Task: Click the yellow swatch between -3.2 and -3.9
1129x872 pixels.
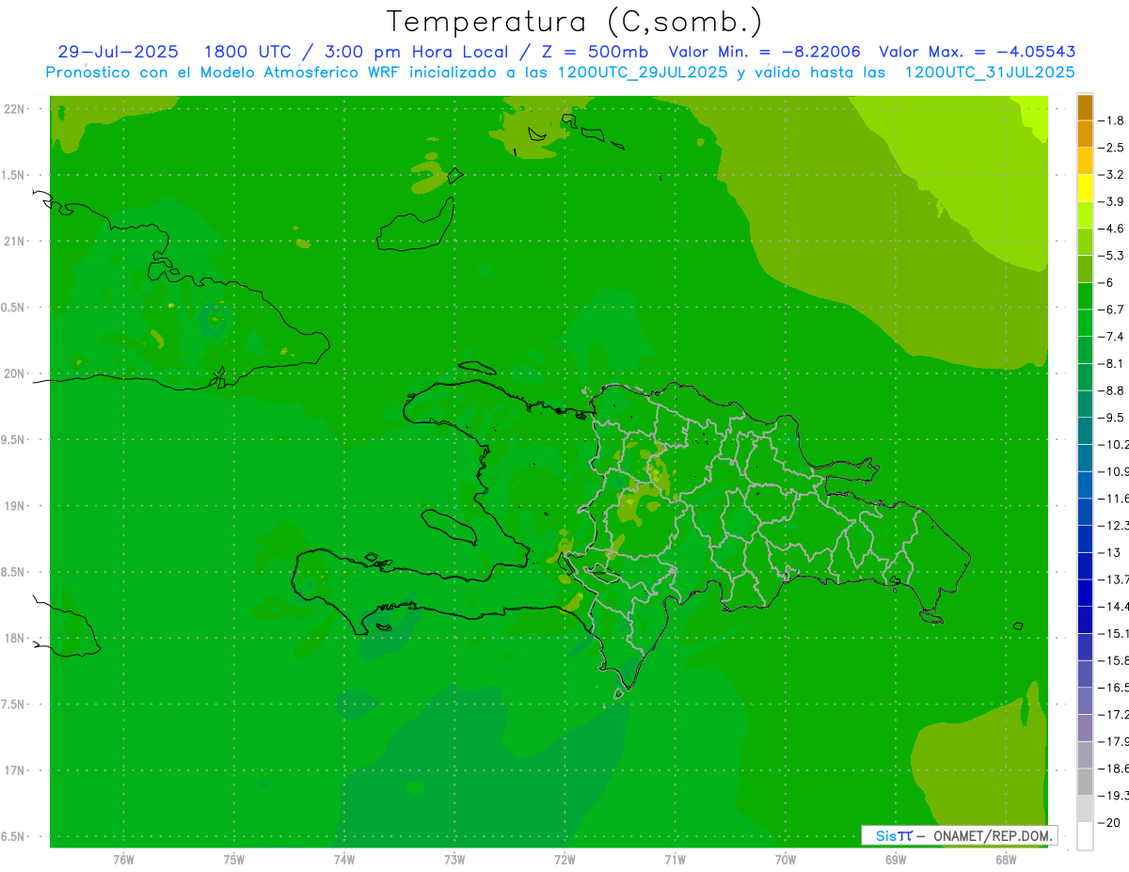Action: tap(1085, 188)
